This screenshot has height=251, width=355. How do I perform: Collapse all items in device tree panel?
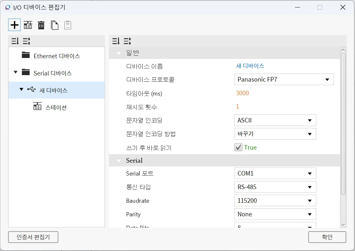pos(15,41)
